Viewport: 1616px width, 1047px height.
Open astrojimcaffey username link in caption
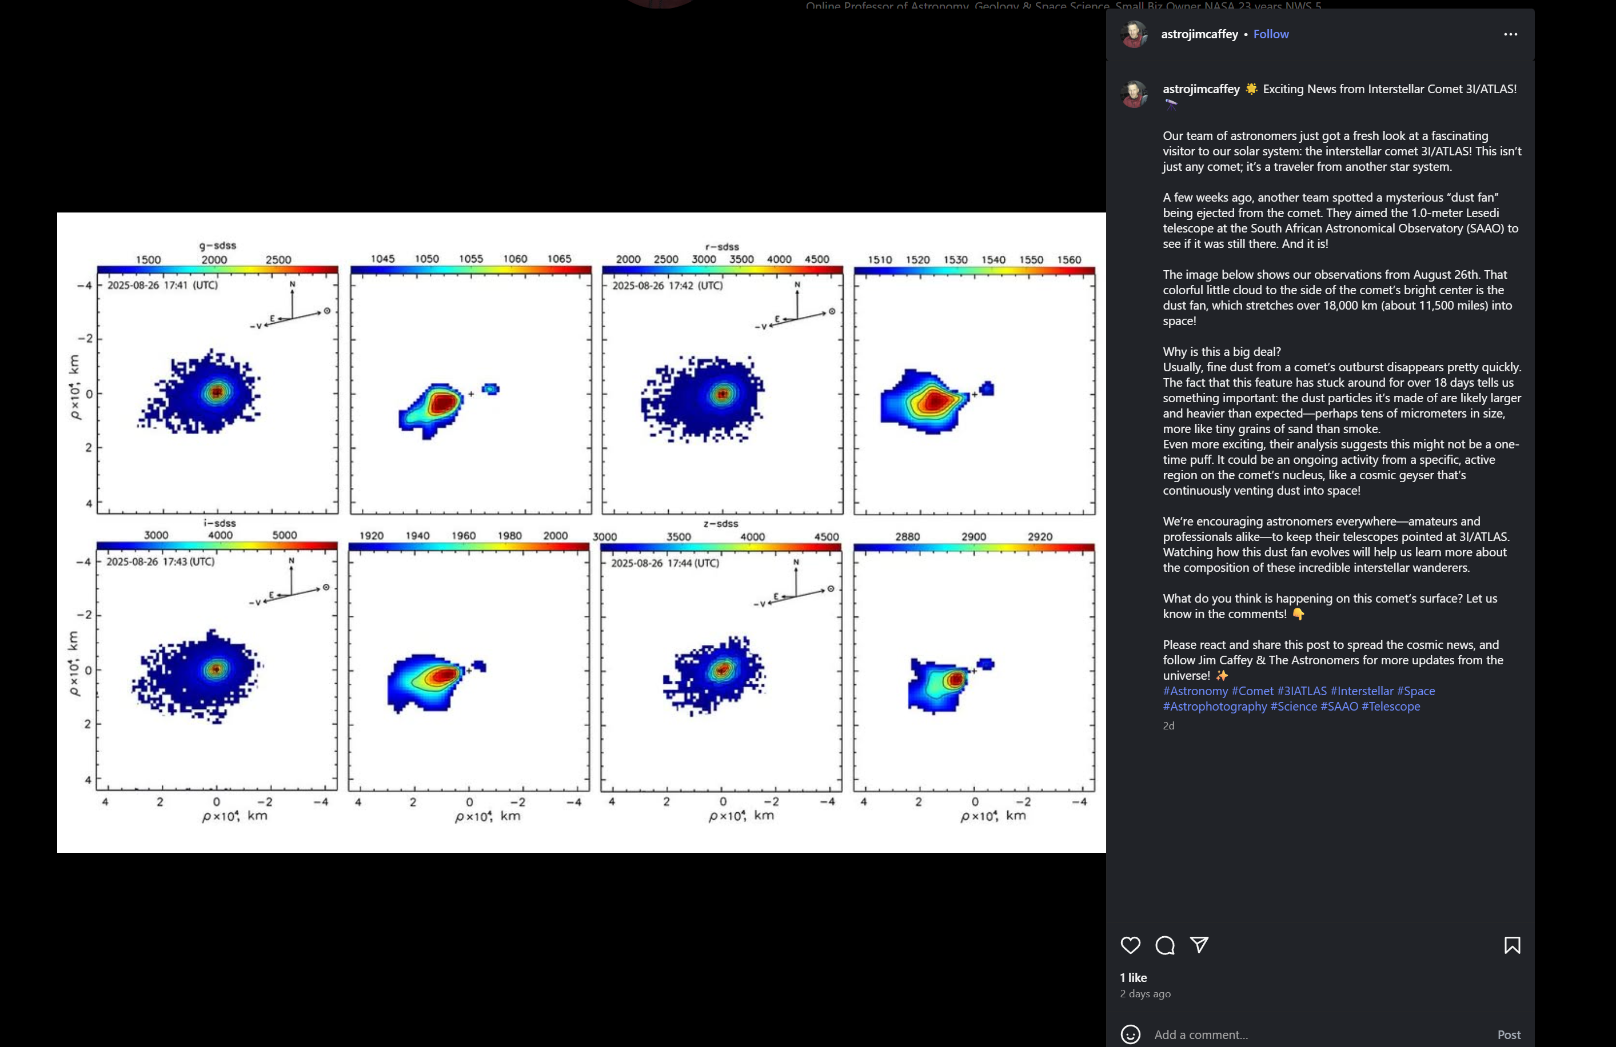(1201, 89)
